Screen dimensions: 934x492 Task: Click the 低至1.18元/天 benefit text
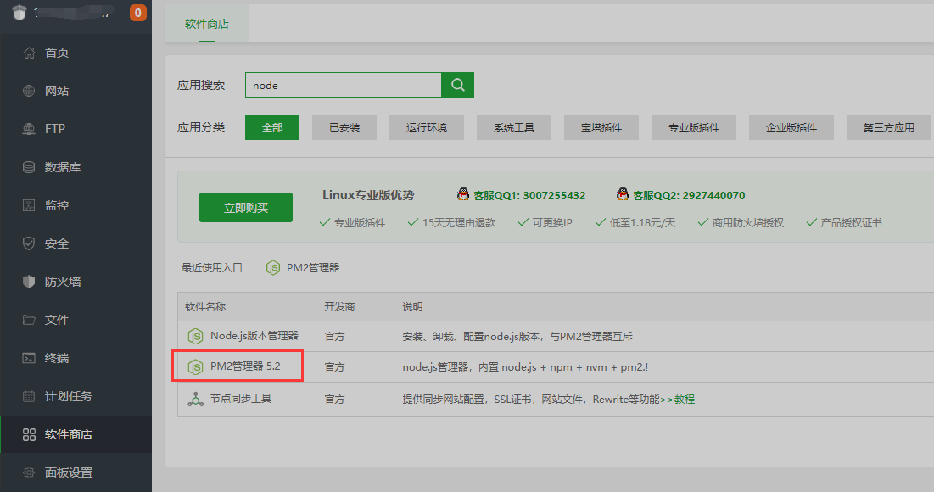coord(642,223)
